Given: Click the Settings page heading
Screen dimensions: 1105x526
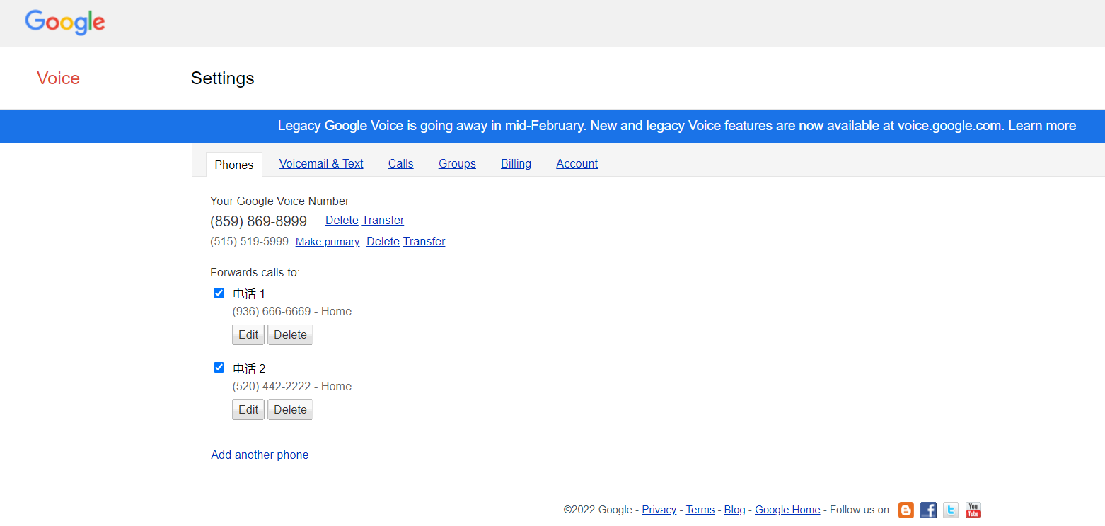Looking at the screenshot, I should tap(222, 78).
